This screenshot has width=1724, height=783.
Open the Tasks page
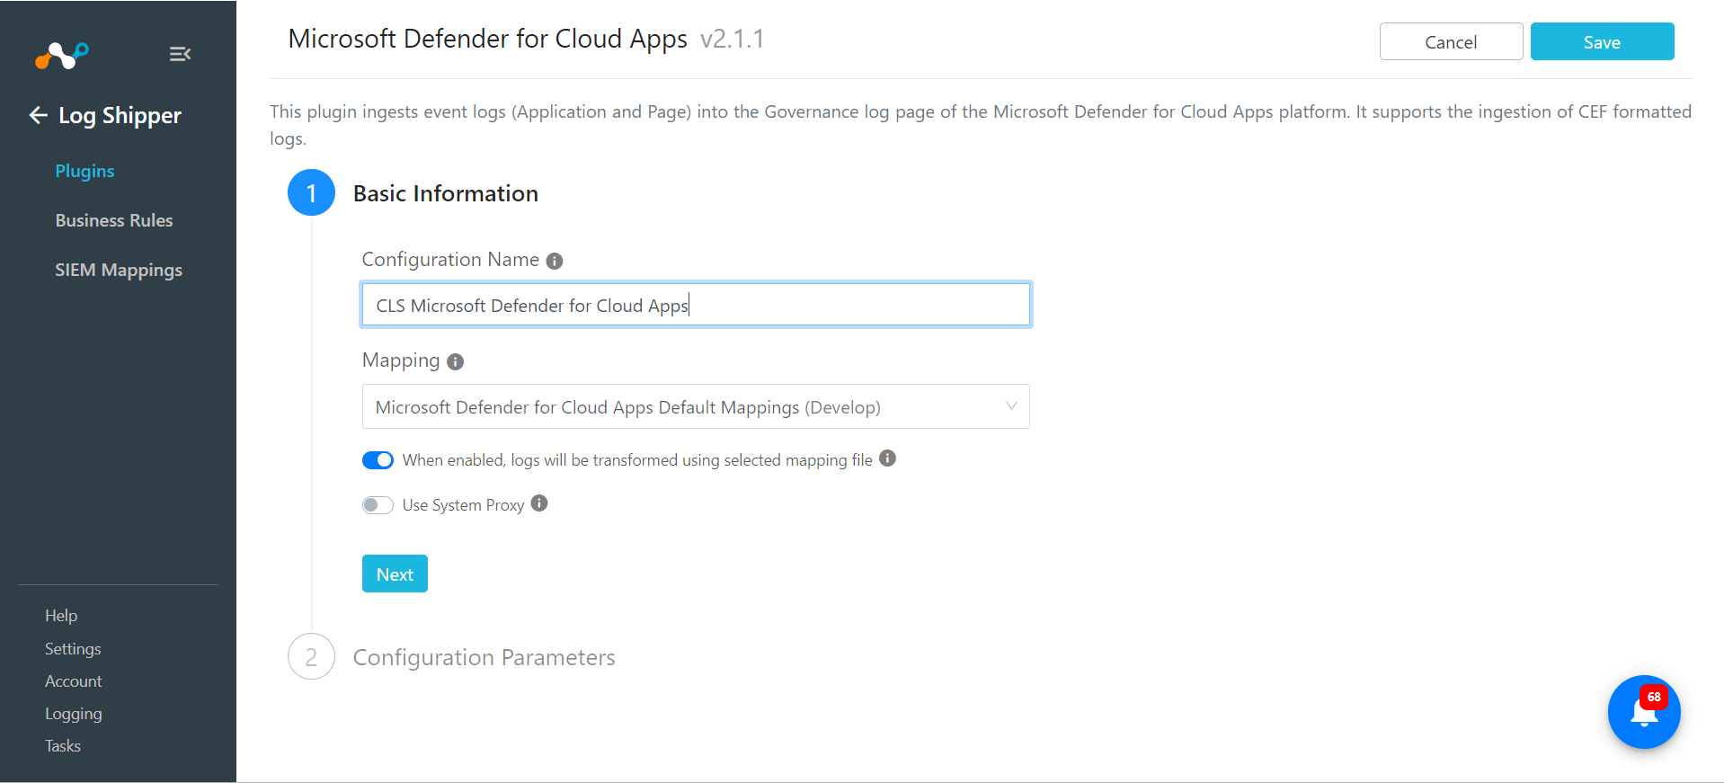point(63,746)
